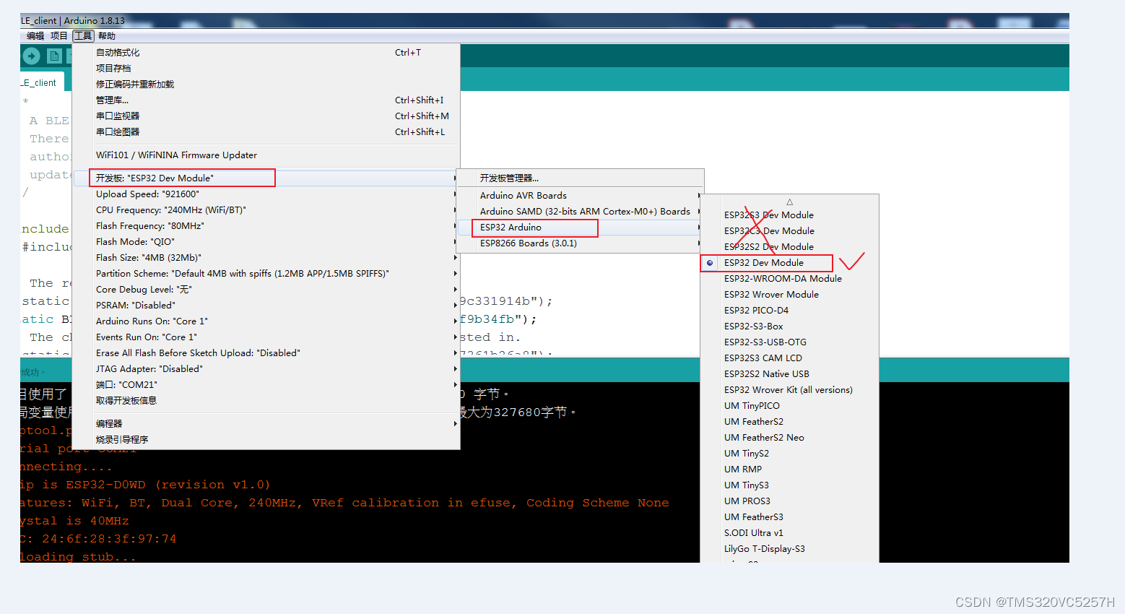Select ESP32S3 Dev Module board
Viewport: 1125px width, 614px height.
tap(789, 215)
